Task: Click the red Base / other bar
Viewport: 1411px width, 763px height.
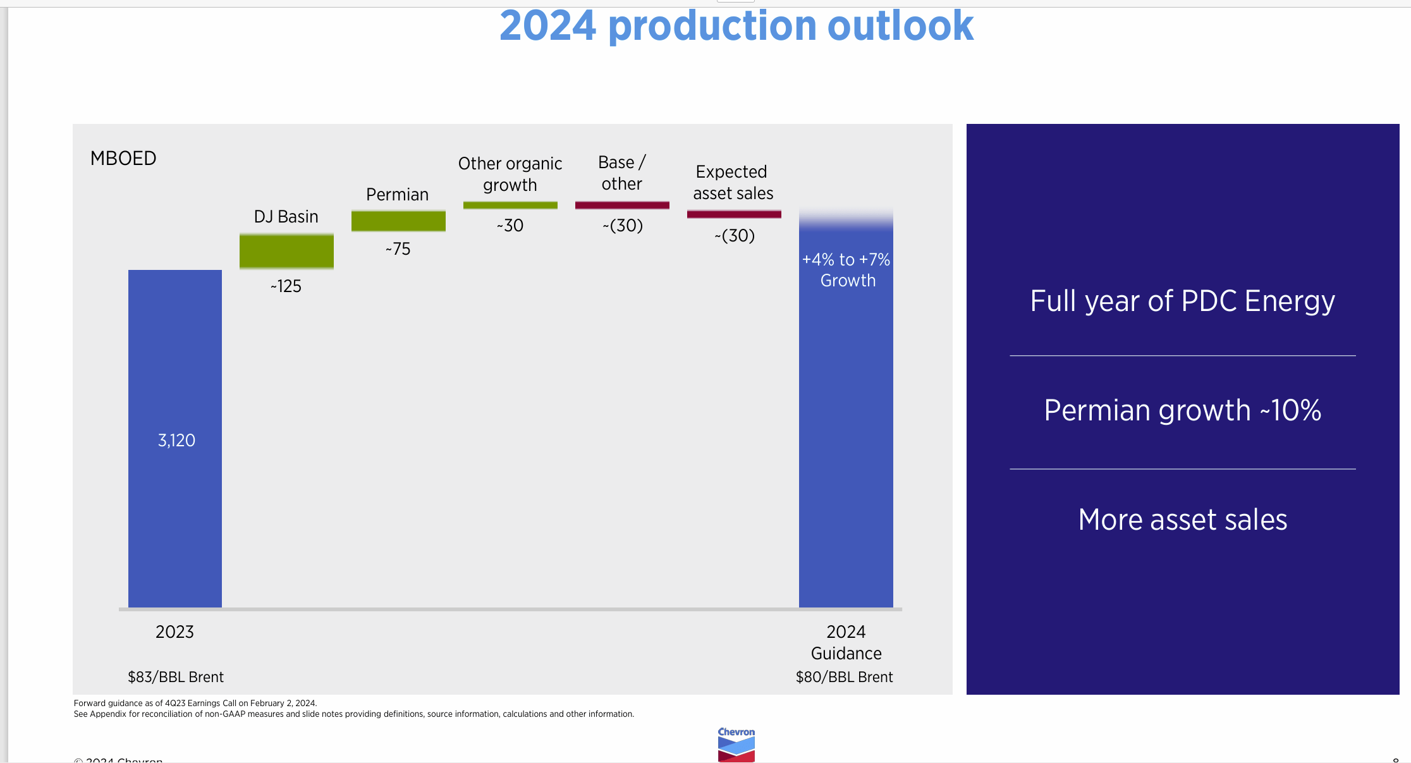Action: 622,204
